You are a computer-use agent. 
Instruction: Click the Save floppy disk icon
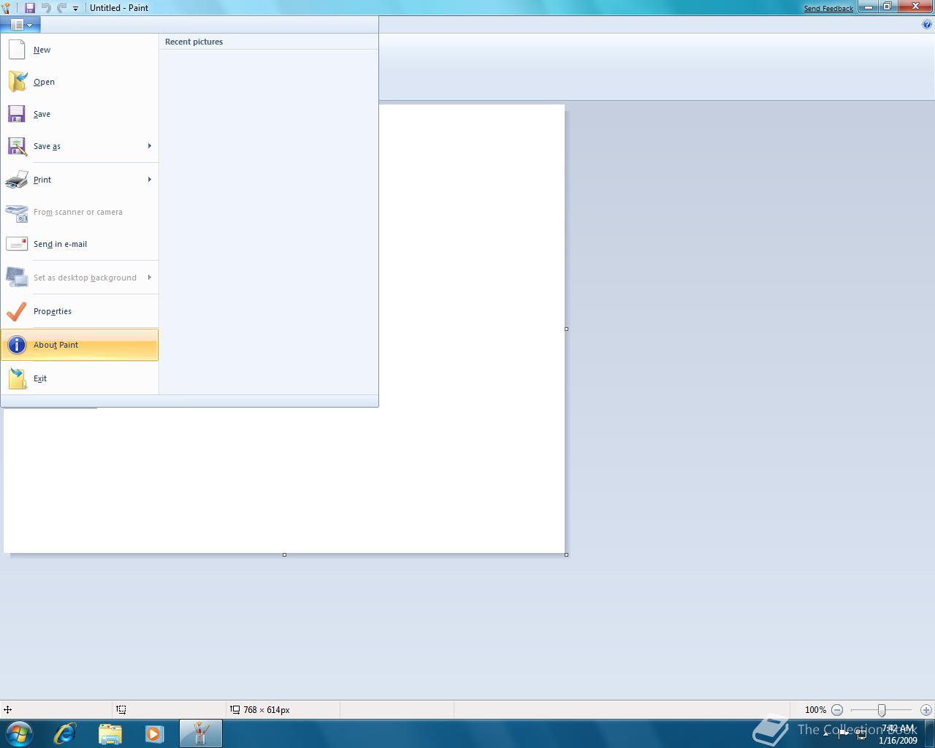pos(17,114)
